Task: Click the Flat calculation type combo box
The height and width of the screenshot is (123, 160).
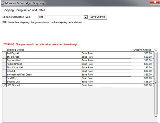Action: click(61, 17)
